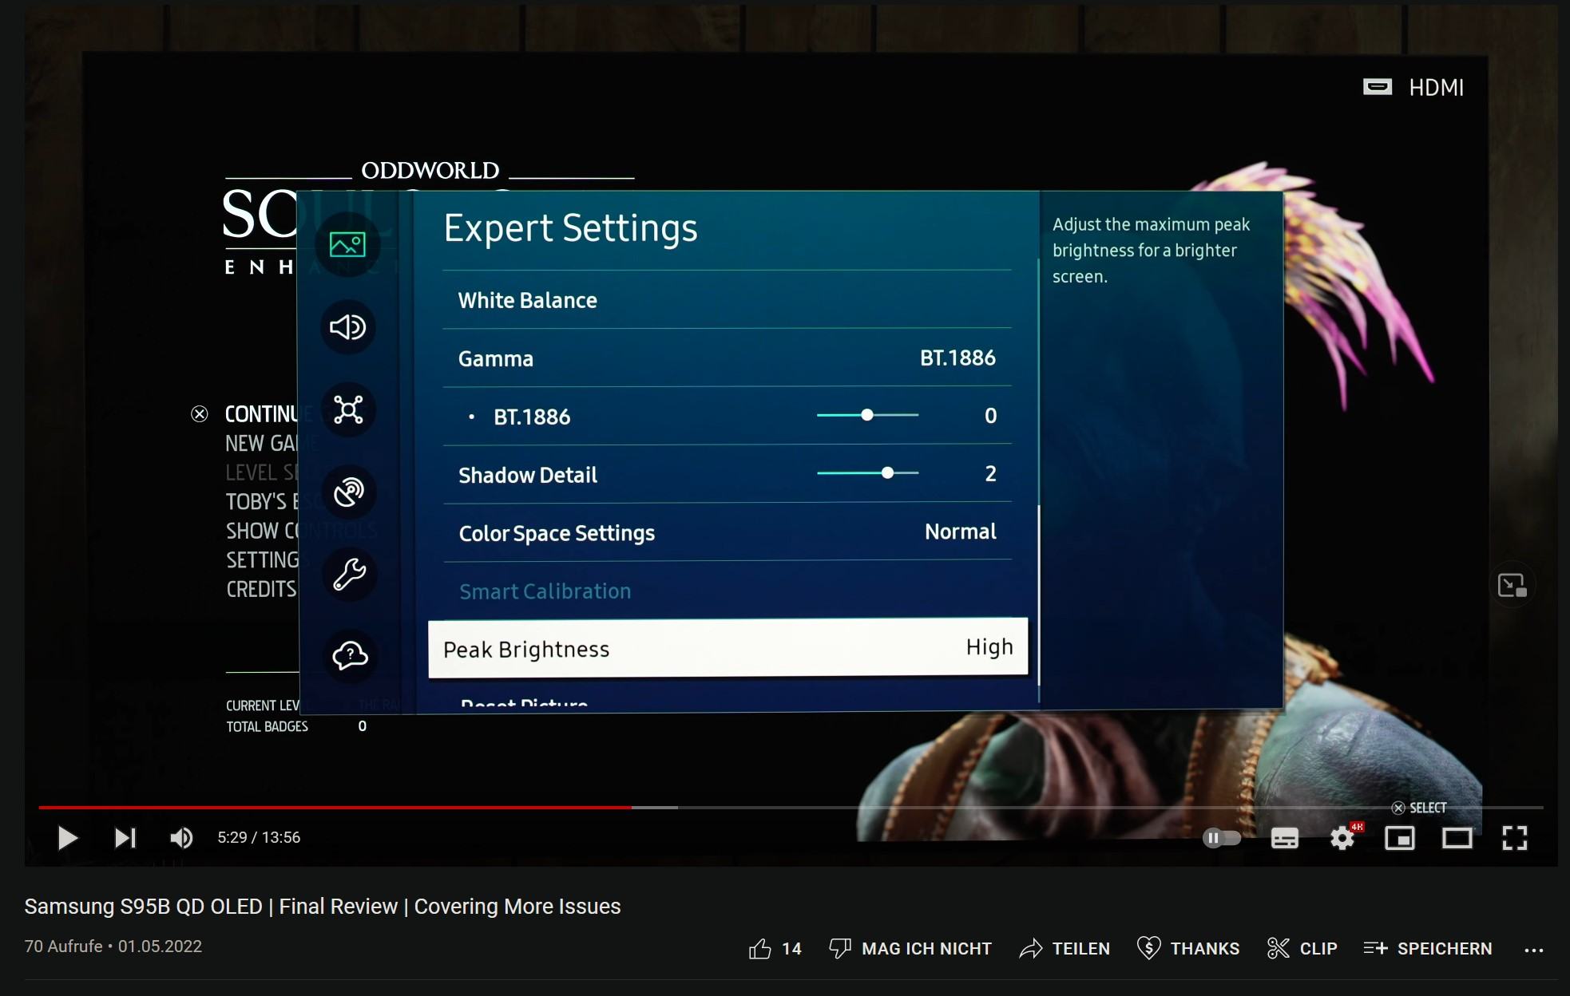Click the HDMI source indicator

click(x=1413, y=87)
